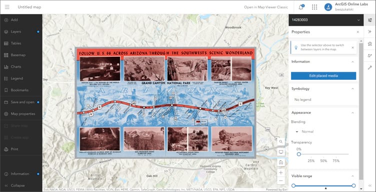This screenshot has width=376, height=192.
Task: Open the Effects sparkle icon
Action: (370, 32)
